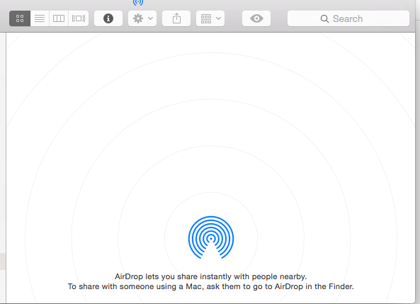
Task: Click the AirDrop title bar icon
Action: 138,2
